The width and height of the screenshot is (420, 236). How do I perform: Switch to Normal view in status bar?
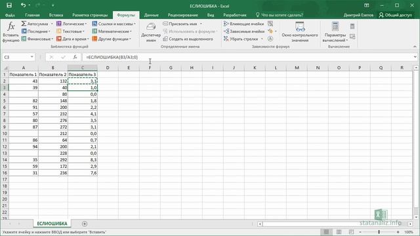click(326, 232)
